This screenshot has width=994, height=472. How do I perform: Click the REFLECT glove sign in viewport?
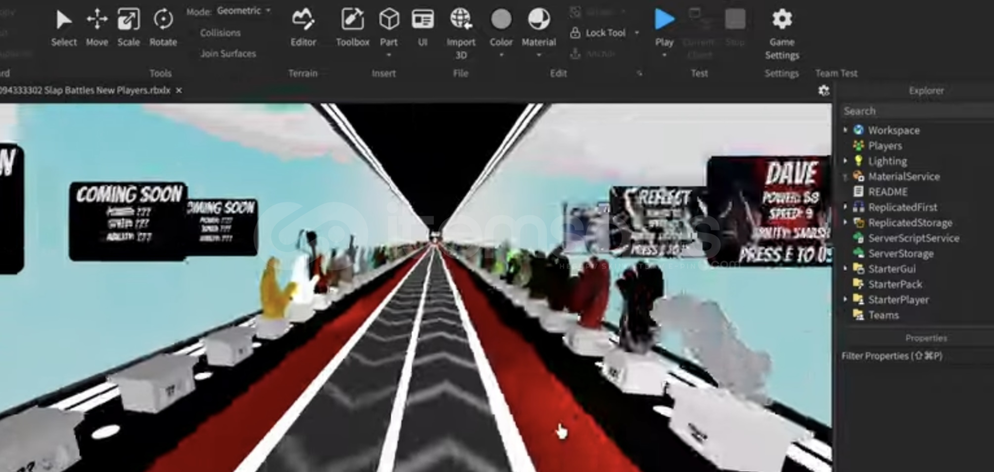659,221
